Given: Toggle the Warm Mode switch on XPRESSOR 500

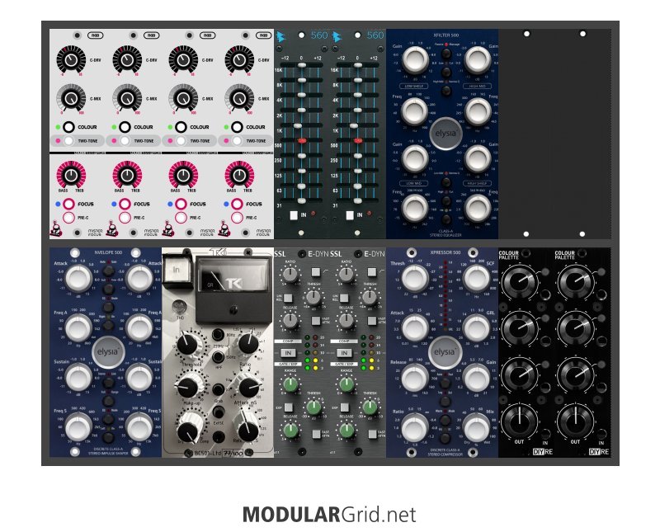Looking at the screenshot, I should [x=445, y=419].
